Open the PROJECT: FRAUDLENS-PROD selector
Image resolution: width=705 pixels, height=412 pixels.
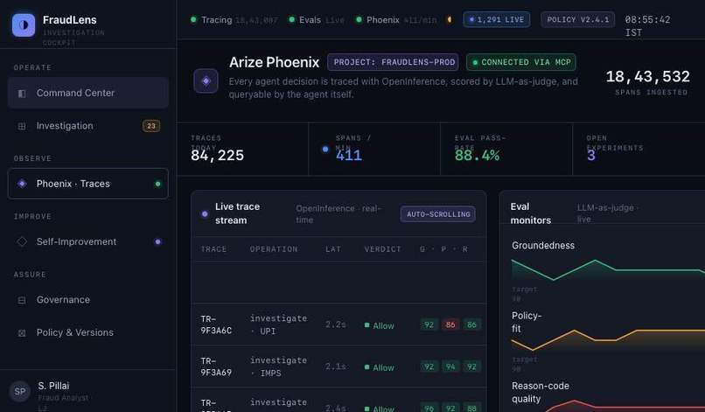pyautogui.click(x=393, y=62)
